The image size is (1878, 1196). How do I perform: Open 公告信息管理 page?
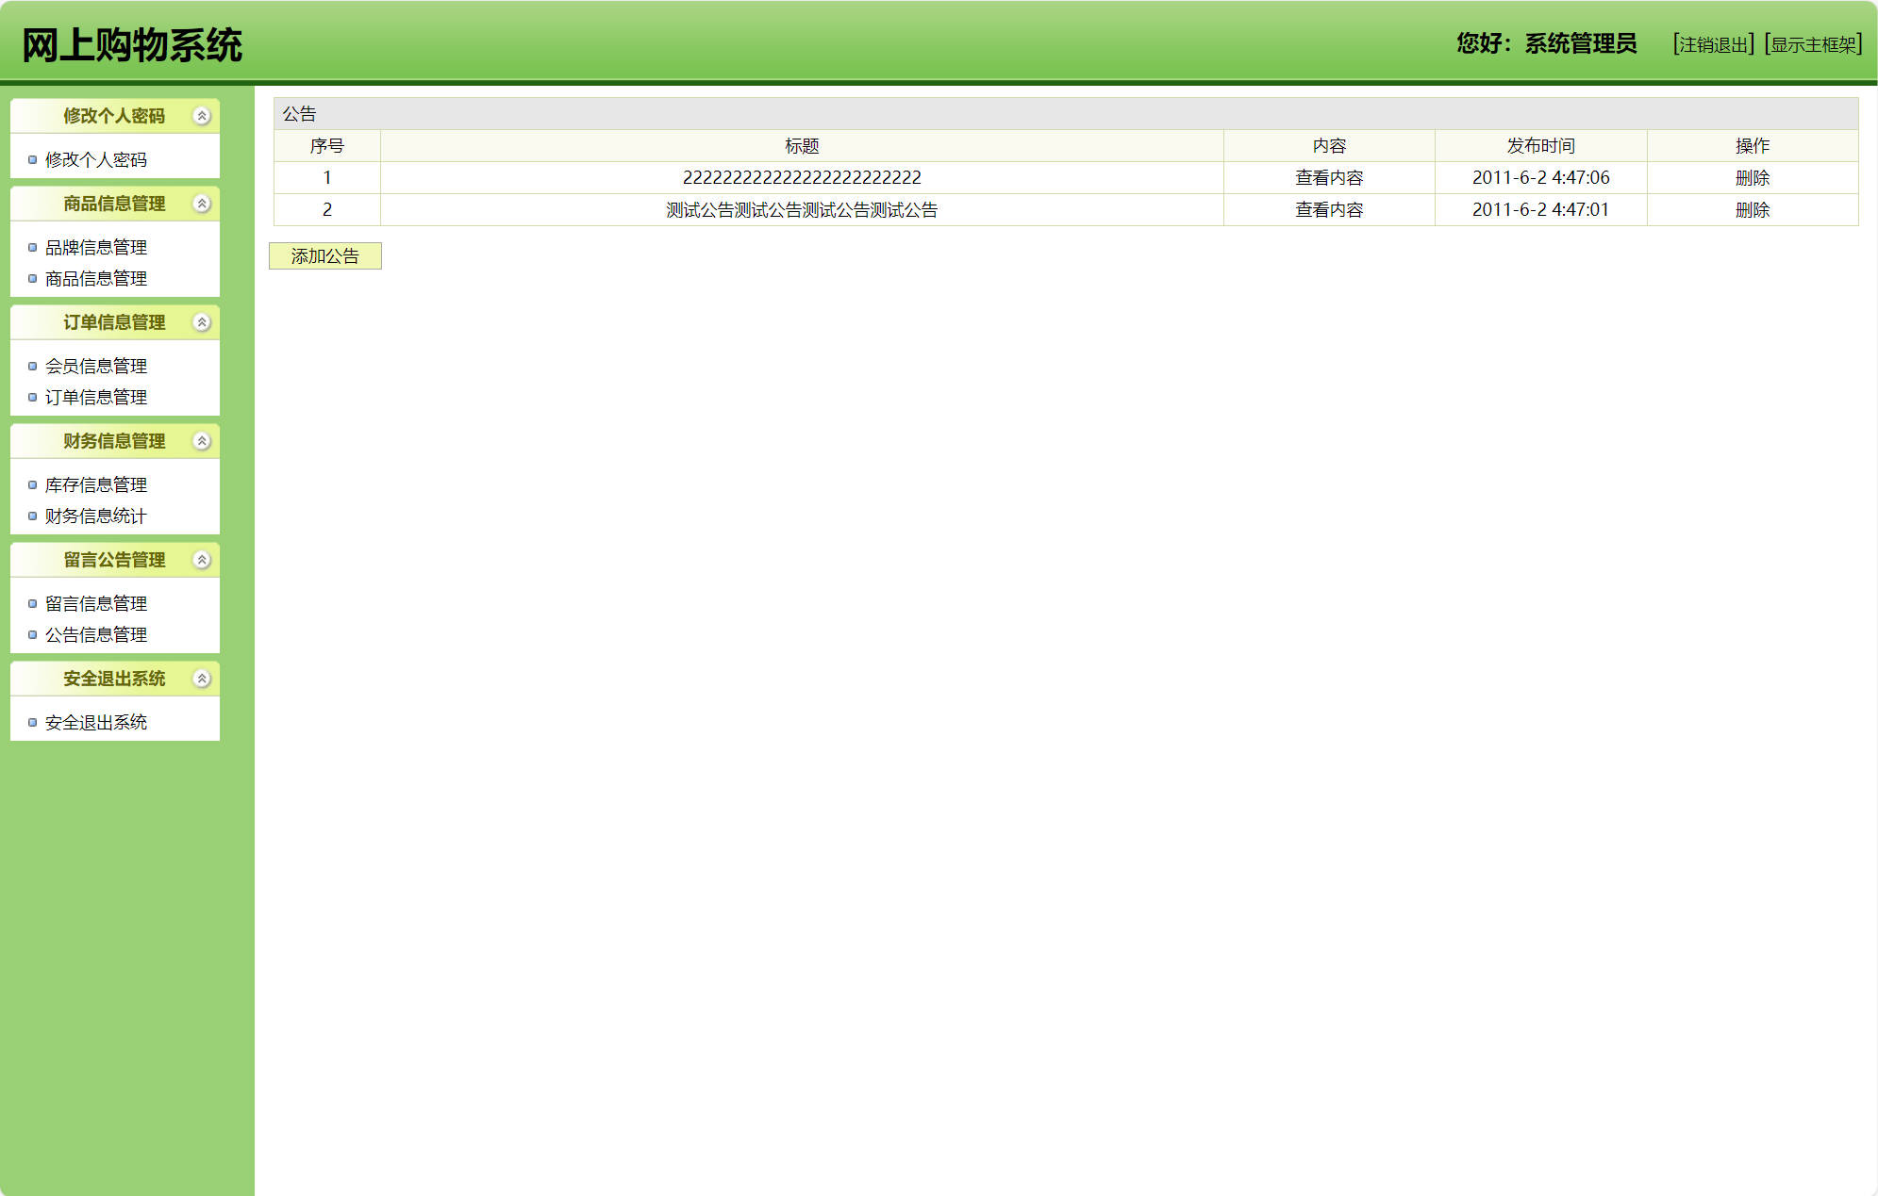(x=96, y=635)
